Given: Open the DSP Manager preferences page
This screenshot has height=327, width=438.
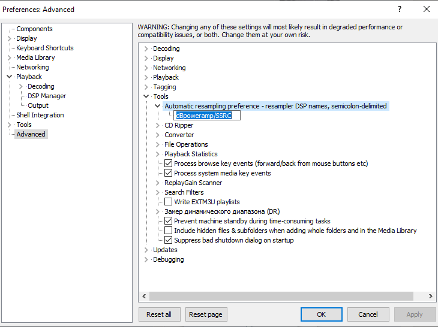Looking at the screenshot, I should click(47, 96).
